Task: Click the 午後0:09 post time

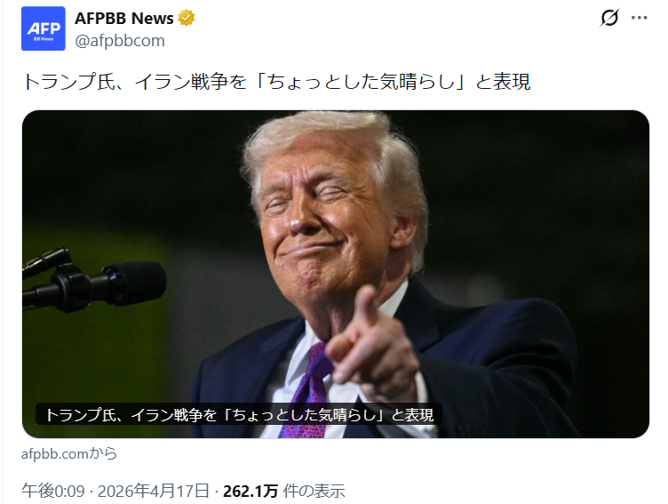Action: (53, 492)
